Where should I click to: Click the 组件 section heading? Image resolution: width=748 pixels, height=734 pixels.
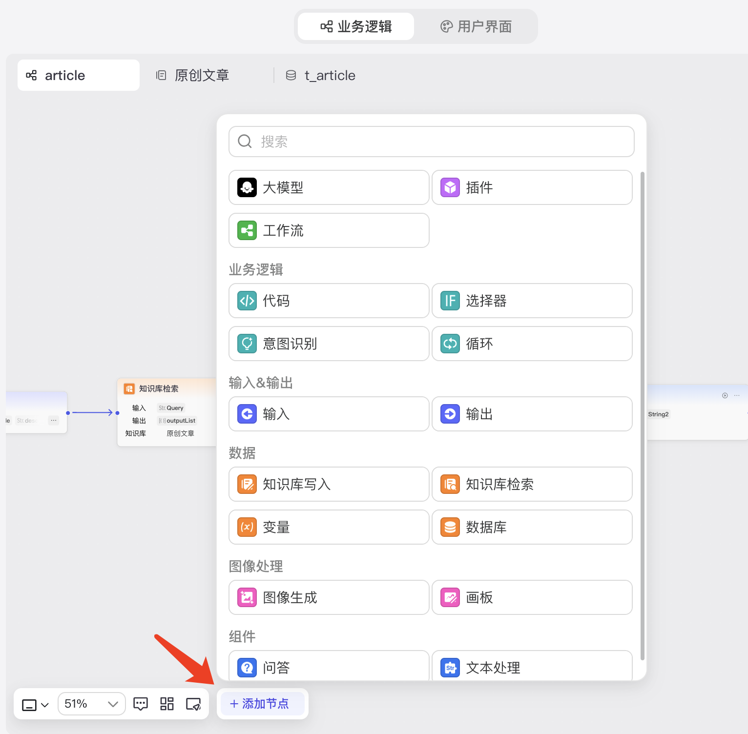coord(242,636)
